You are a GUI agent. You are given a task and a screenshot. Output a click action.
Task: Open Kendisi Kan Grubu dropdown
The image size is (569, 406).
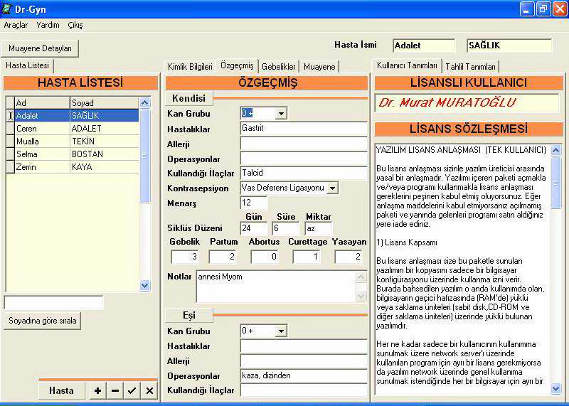coord(281,113)
